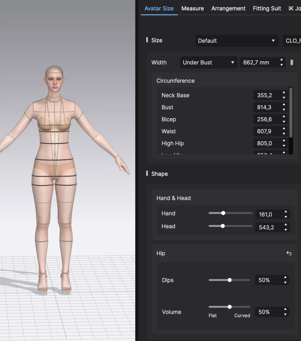Open the Size preset dropdown showing Default
The width and height of the screenshot is (301, 341).
click(x=236, y=41)
